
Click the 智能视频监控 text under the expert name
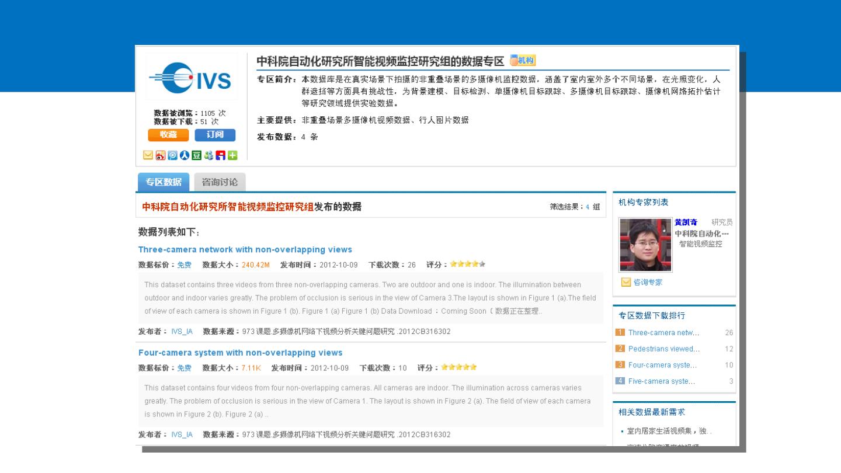701,244
